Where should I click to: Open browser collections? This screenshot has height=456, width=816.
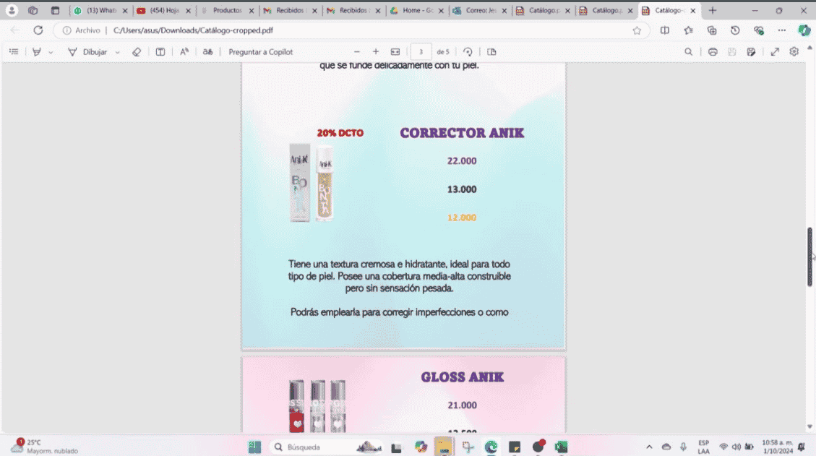coord(712,30)
